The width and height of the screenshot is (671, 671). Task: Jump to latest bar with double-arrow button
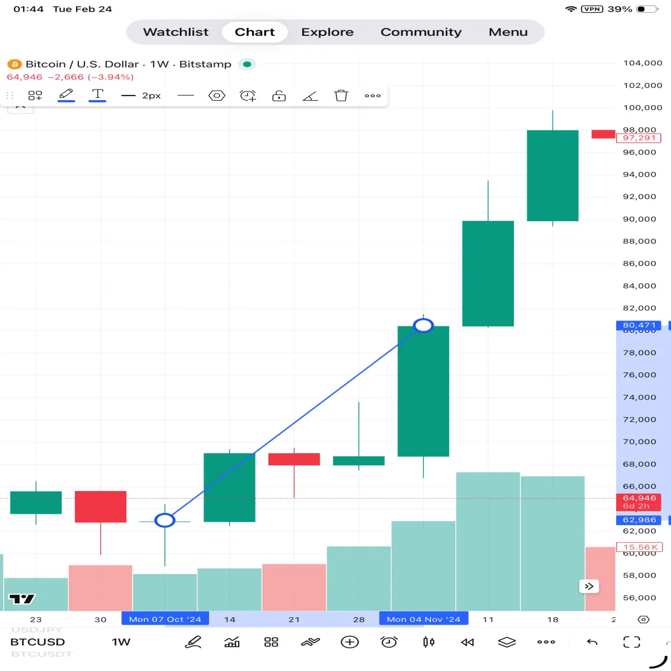pos(589,586)
